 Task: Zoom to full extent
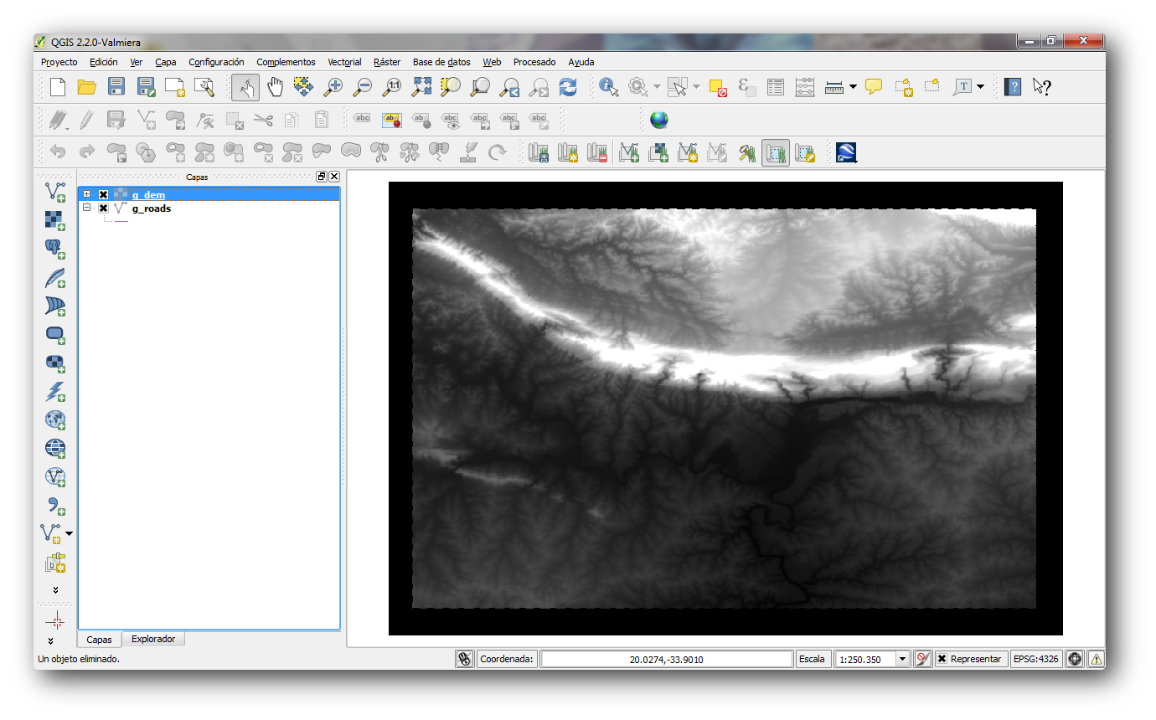click(x=421, y=86)
